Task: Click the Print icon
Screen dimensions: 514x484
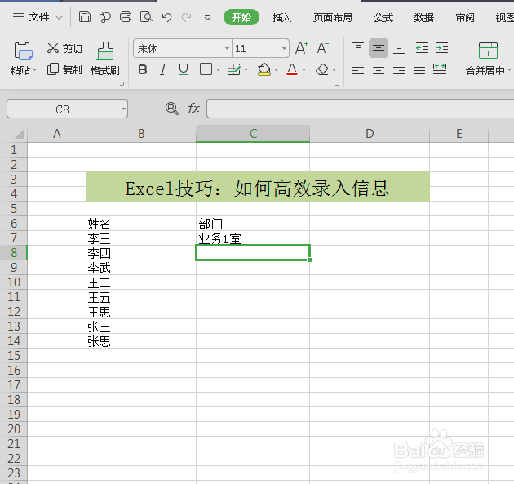Action: (x=126, y=16)
